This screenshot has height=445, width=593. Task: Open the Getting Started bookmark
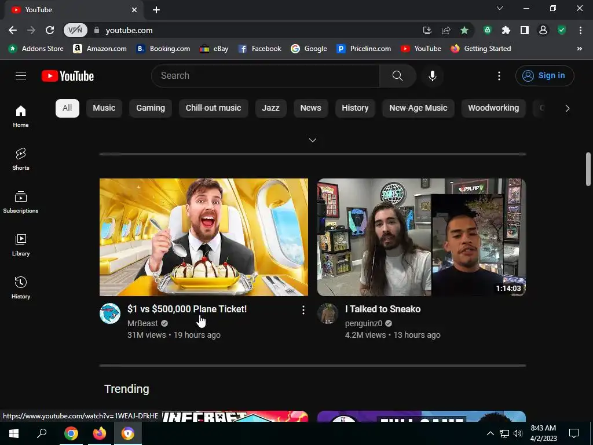coord(481,49)
